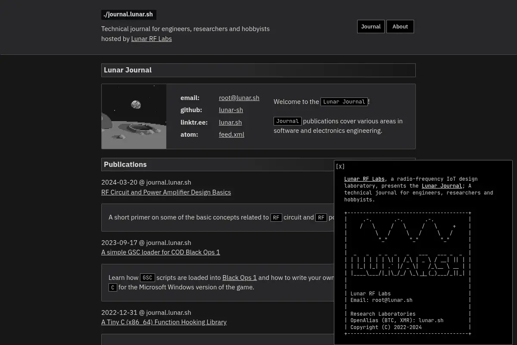Open the Journal nav button
The height and width of the screenshot is (345, 517).
coord(371,26)
